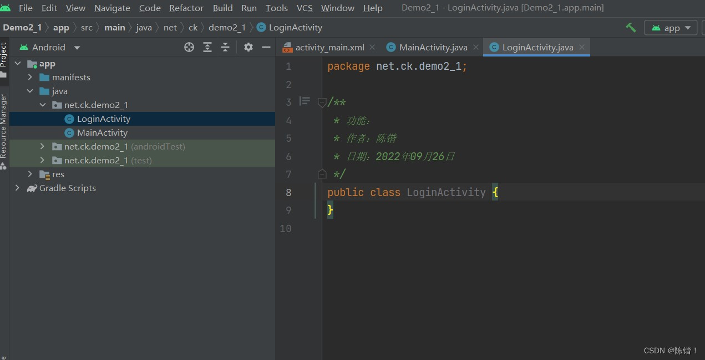Click app breadcrumb in navigation bar

(61, 27)
